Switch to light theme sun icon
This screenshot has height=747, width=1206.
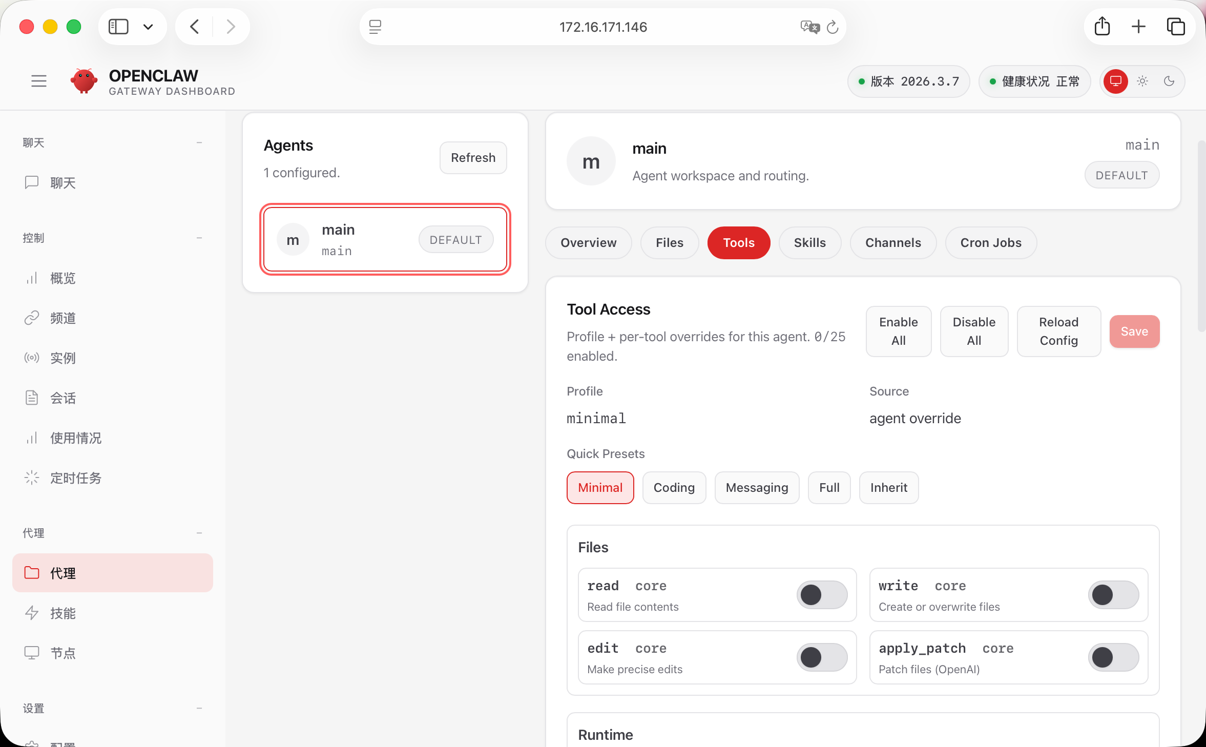tap(1142, 81)
